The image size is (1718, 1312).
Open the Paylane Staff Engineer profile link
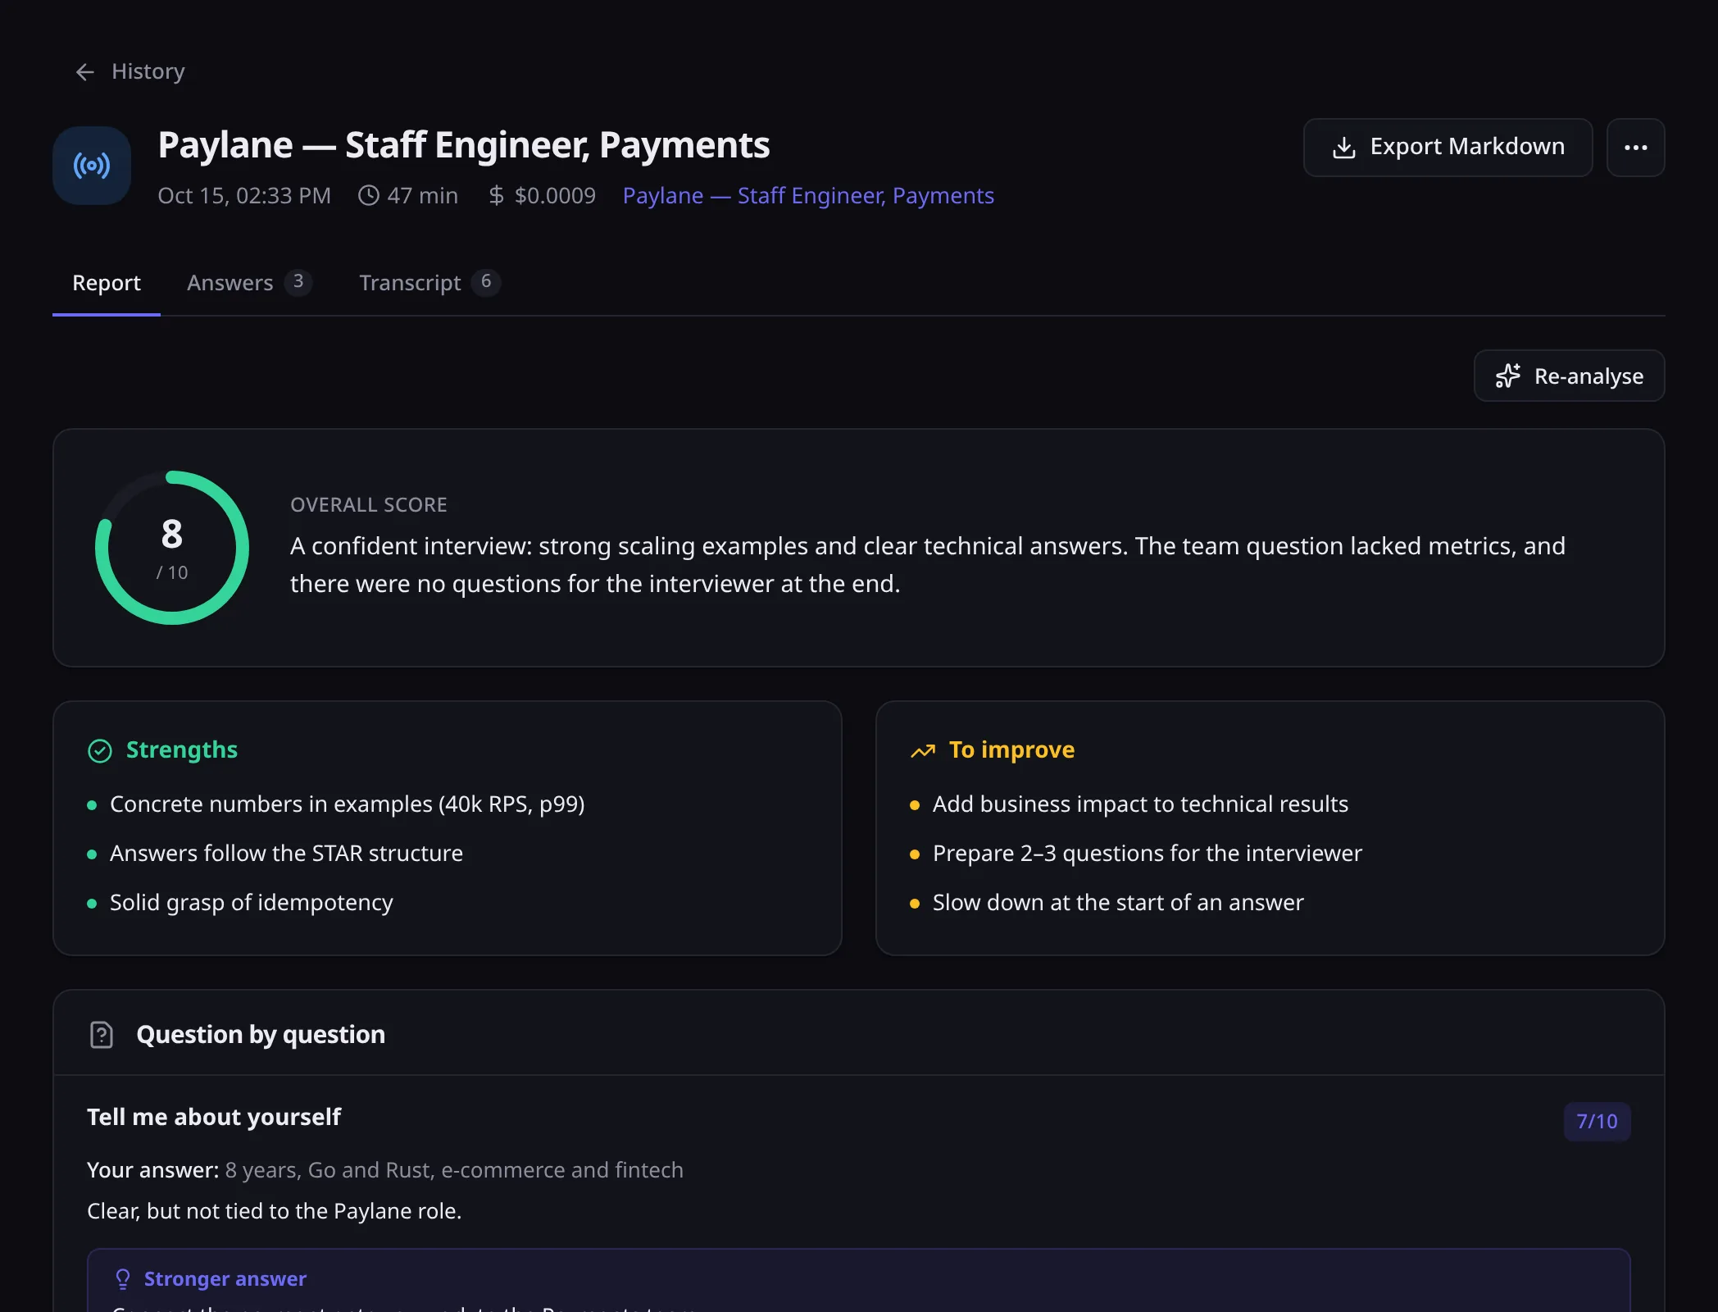[808, 195]
